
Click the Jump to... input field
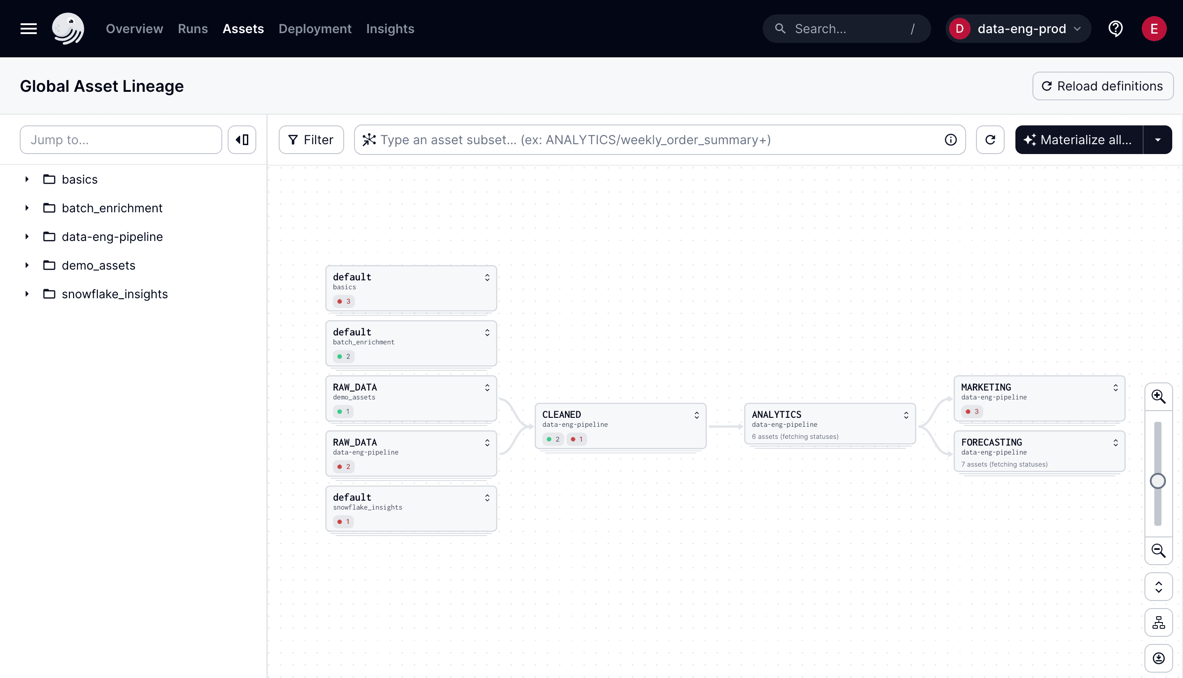[121, 139]
